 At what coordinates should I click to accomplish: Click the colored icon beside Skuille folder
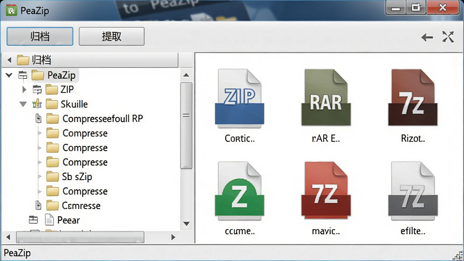pos(37,104)
